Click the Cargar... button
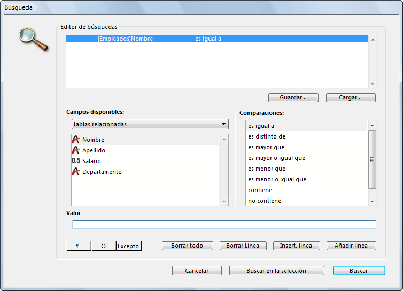 351,98
